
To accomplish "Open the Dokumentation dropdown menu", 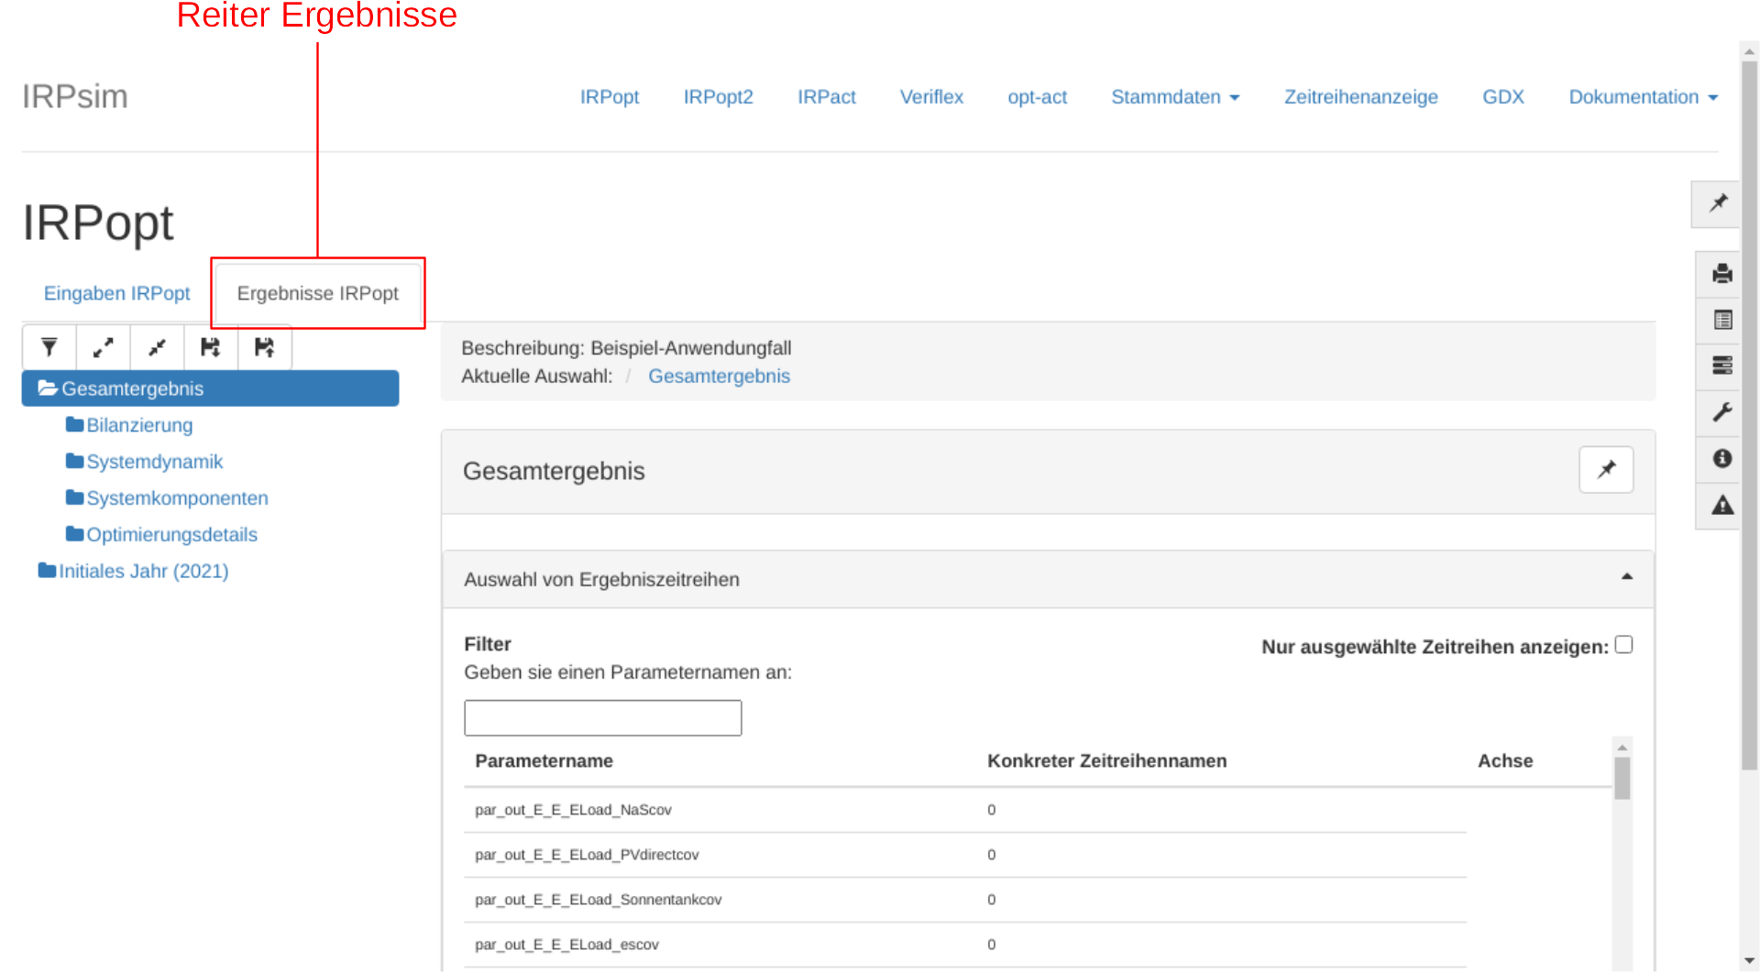I will [x=1643, y=97].
